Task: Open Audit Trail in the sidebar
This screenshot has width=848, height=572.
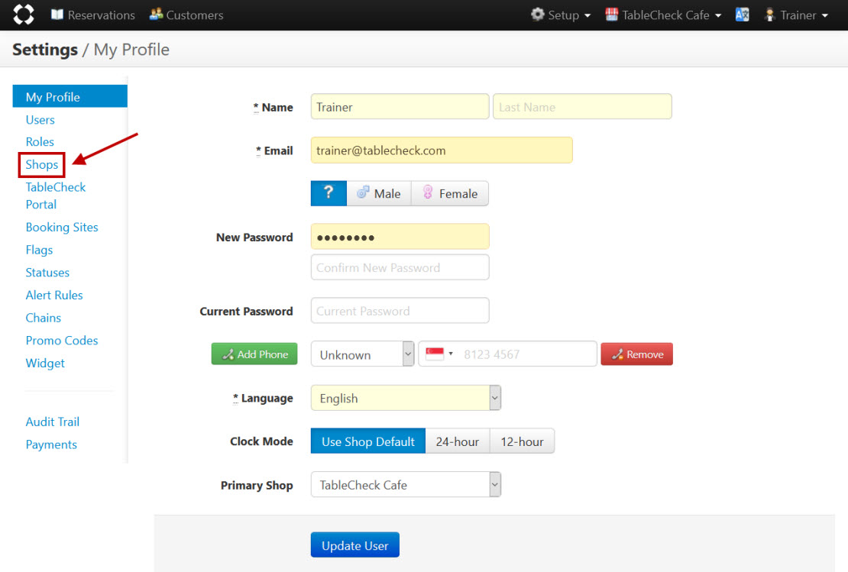Action: (x=53, y=422)
